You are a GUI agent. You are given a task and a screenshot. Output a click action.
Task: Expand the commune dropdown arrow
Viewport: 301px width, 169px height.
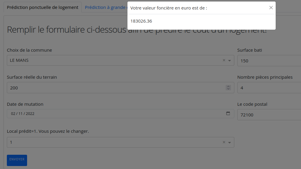(230, 61)
